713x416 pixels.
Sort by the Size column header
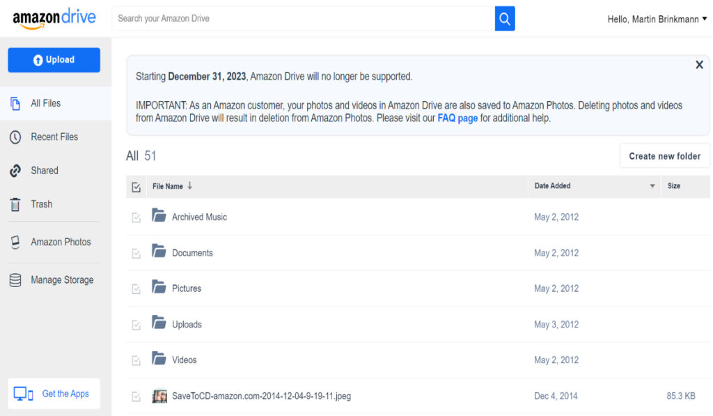pos(674,185)
